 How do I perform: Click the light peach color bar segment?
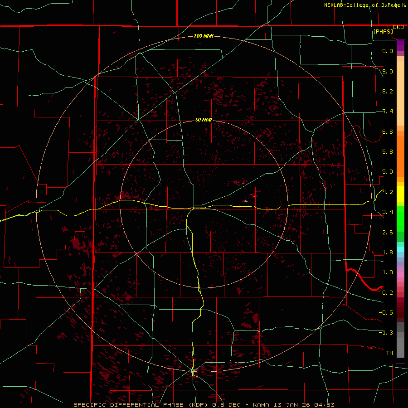pyautogui.click(x=400, y=93)
